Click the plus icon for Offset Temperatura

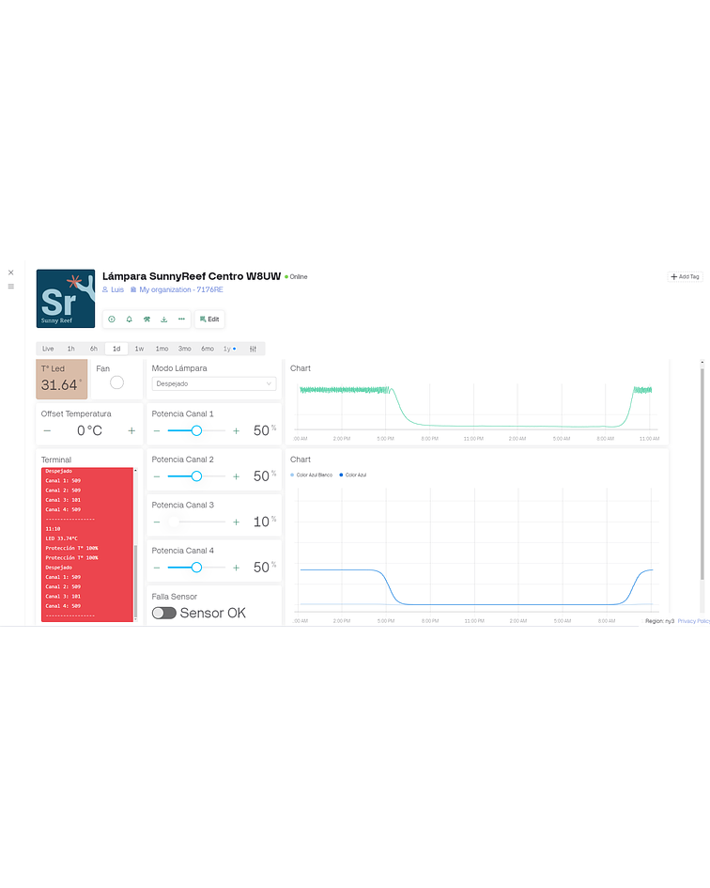131,430
